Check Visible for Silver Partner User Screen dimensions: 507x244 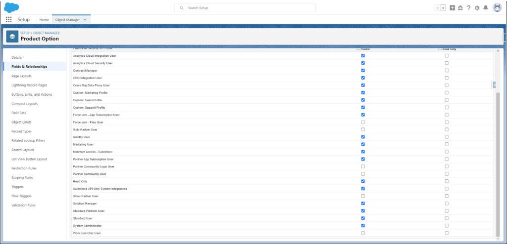[x=363, y=196]
